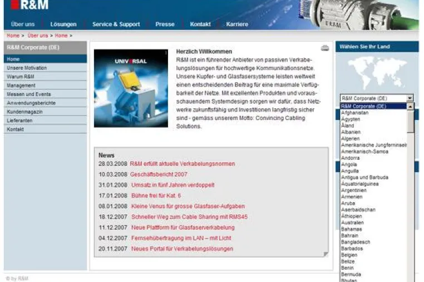Open Neues Portal für Verkabelungslösungen link

[182, 249]
